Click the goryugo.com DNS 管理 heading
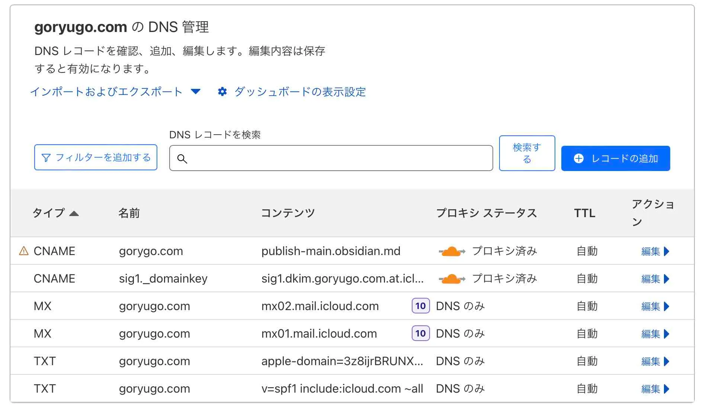This screenshot has height=409, width=703. (122, 27)
